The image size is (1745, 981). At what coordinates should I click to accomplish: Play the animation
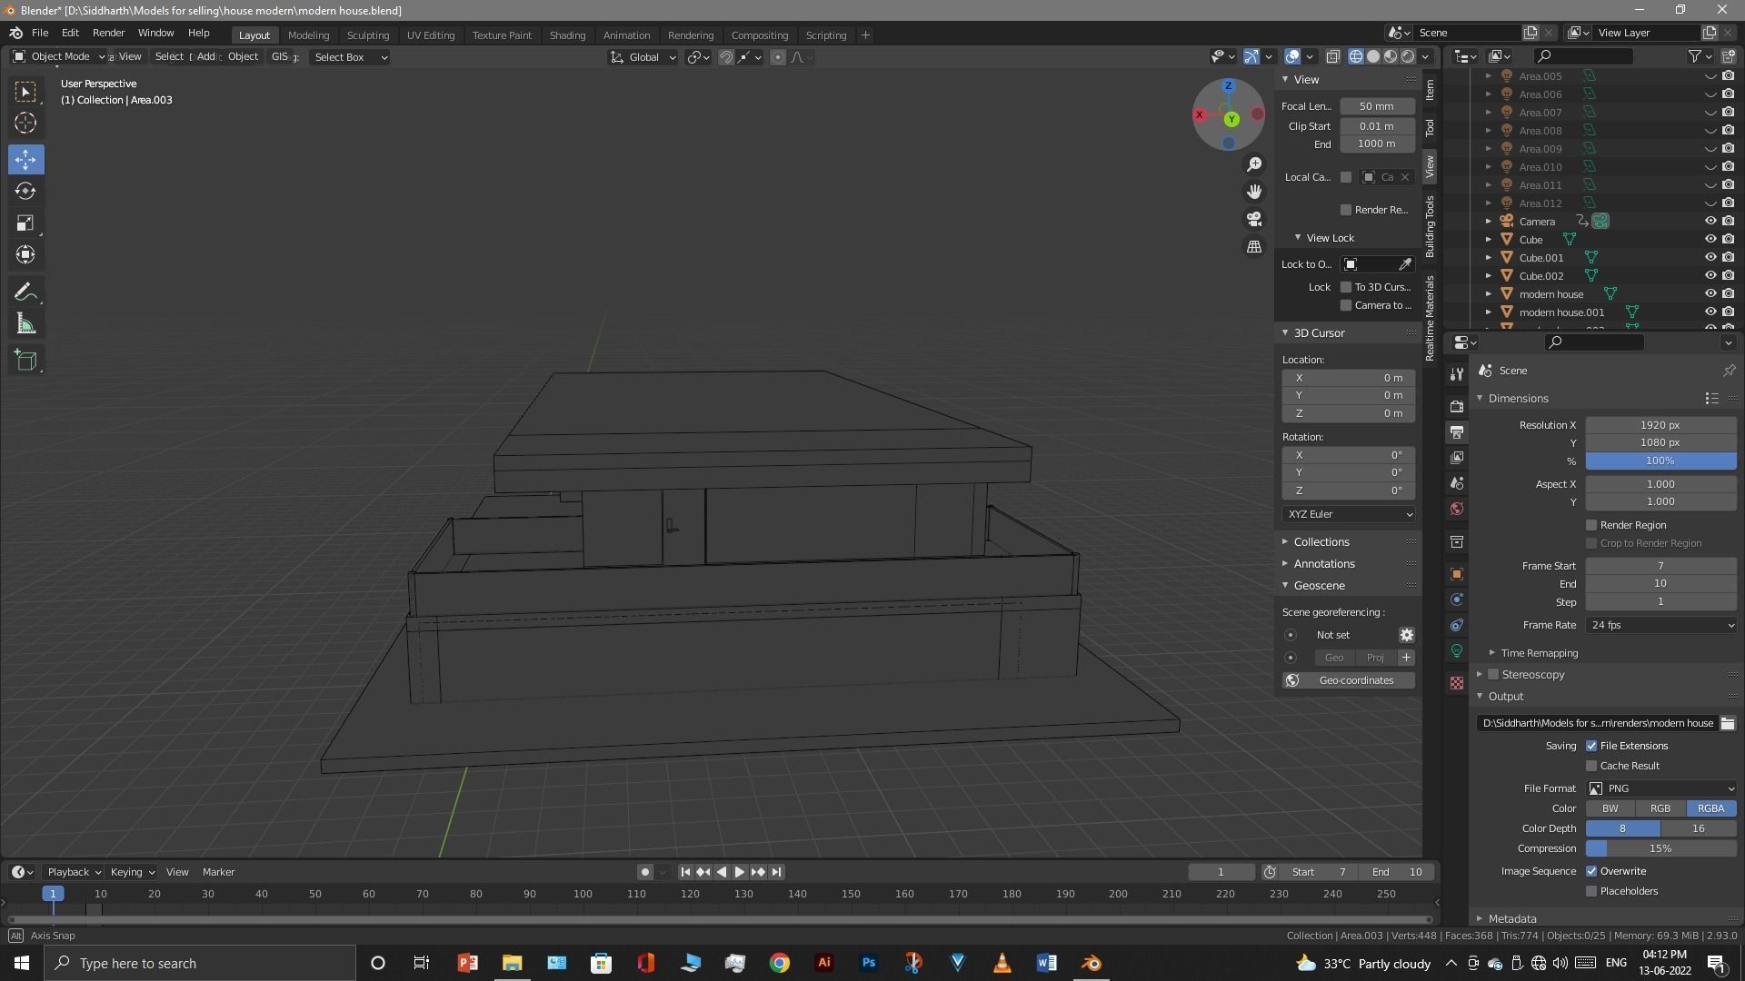pyautogui.click(x=739, y=872)
